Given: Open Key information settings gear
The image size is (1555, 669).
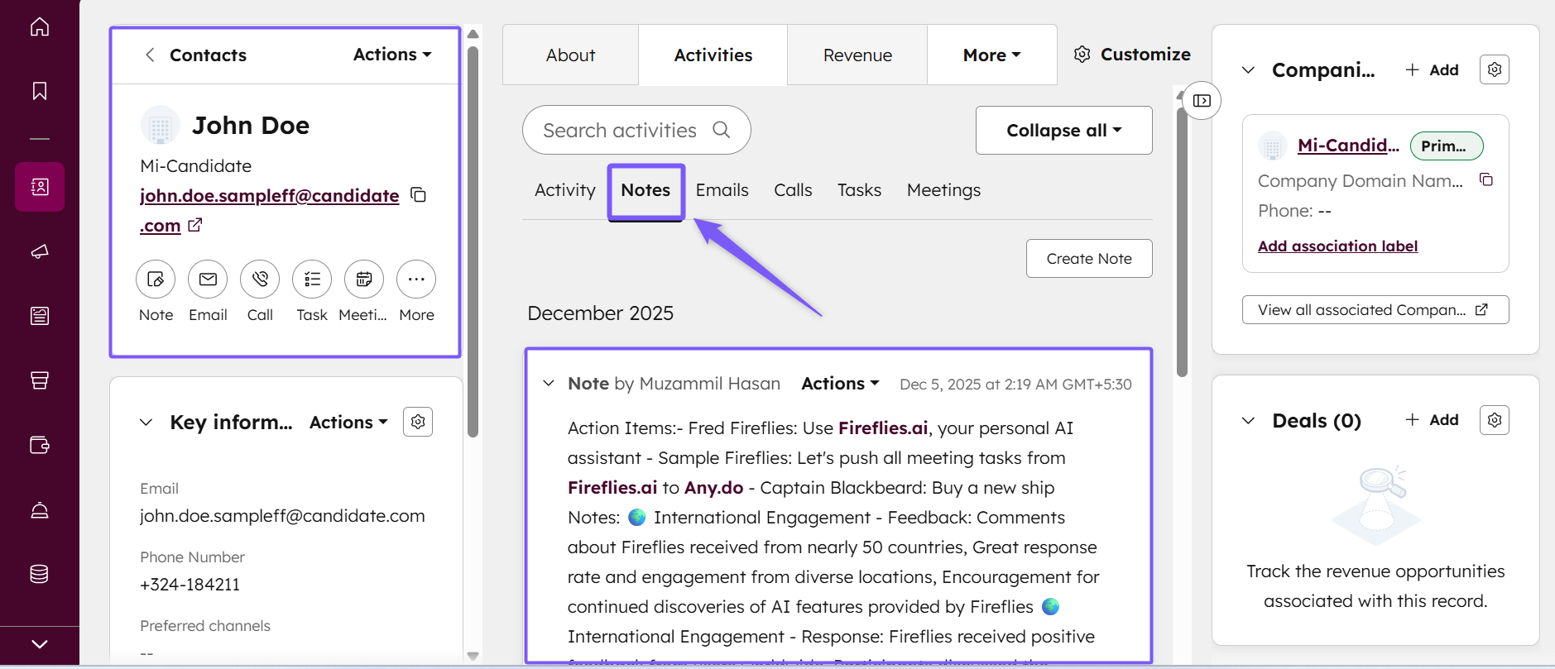Looking at the screenshot, I should tap(418, 422).
